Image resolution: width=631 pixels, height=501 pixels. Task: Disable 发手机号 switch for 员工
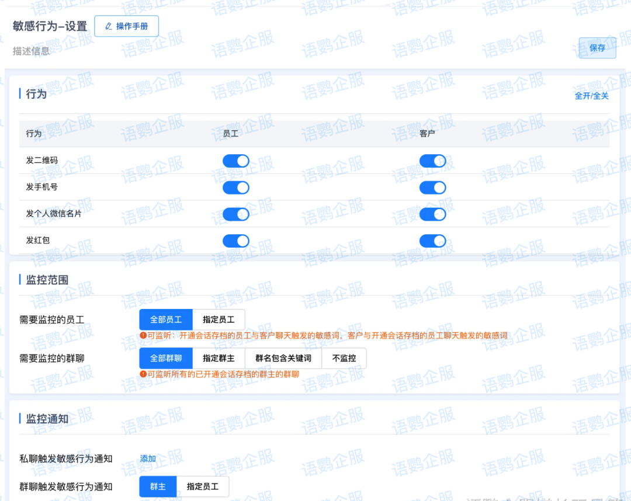pos(236,187)
